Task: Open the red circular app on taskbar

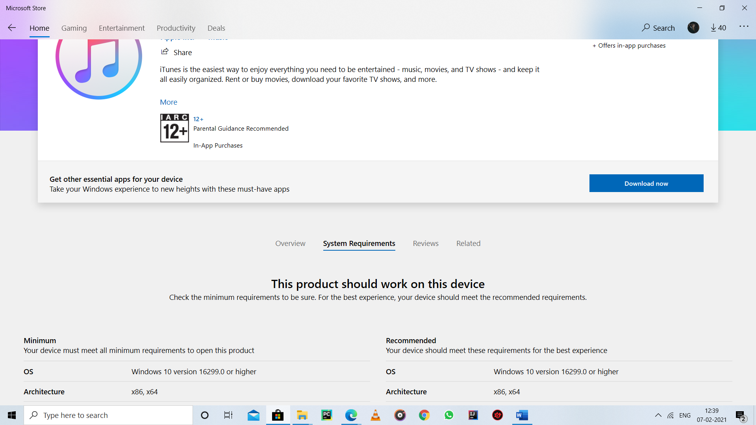Action: (497, 415)
